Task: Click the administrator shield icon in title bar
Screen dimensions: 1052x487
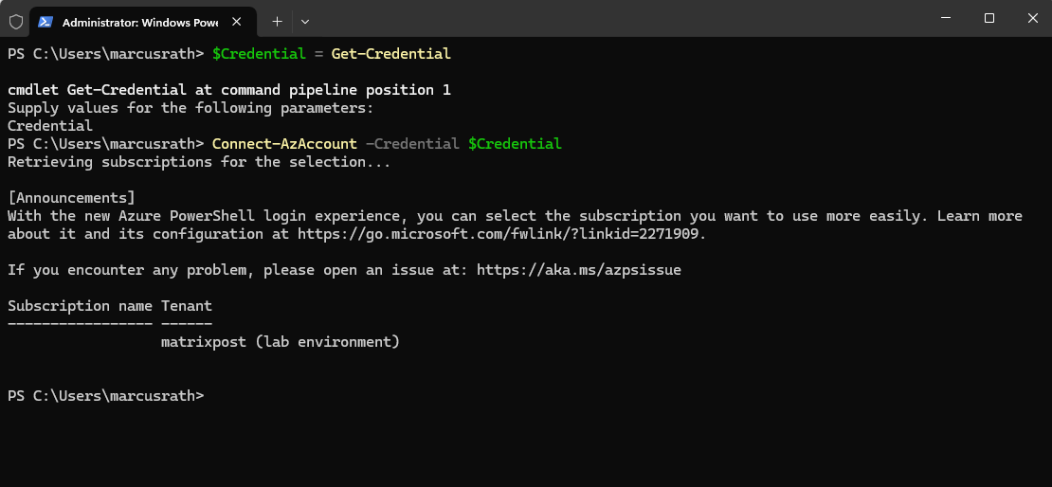Action: point(16,22)
